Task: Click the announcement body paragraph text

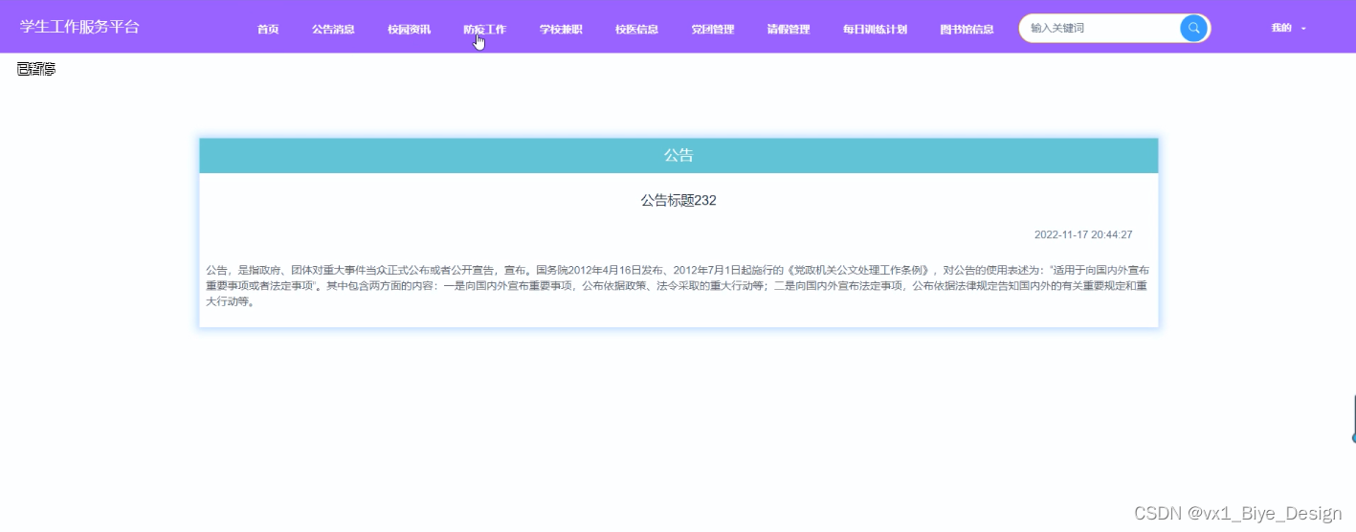Action: (x=678, y=285)
